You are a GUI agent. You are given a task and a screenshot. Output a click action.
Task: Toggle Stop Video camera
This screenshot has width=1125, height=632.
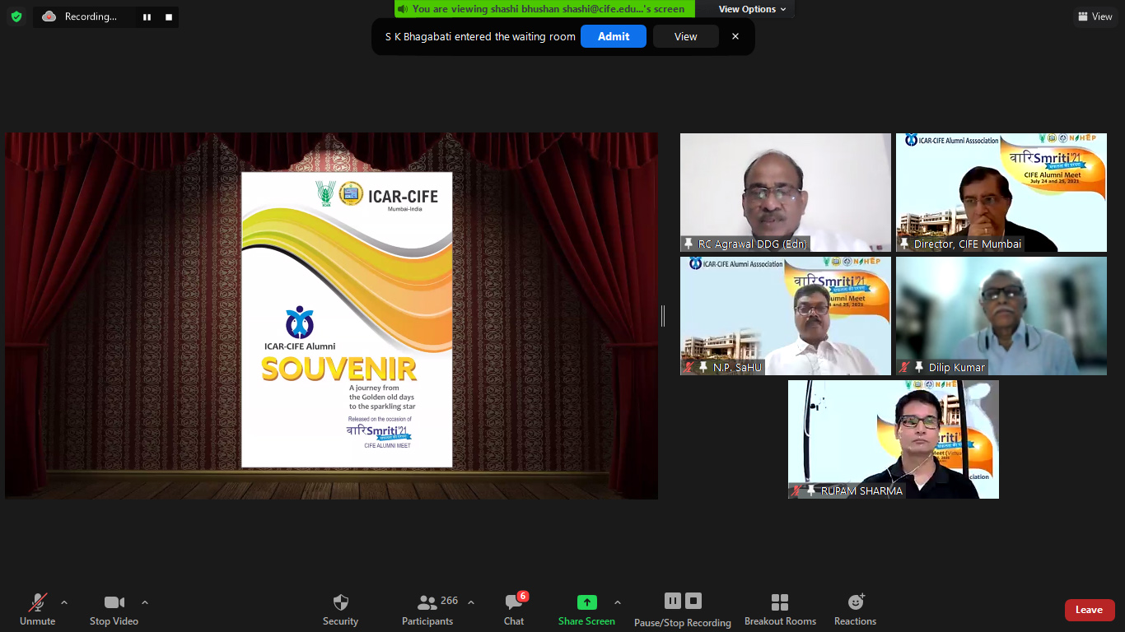point(114,609)
